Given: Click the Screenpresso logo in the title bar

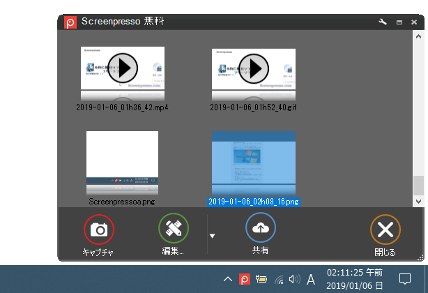Looking at the screenshot, I should coord(70,22).
